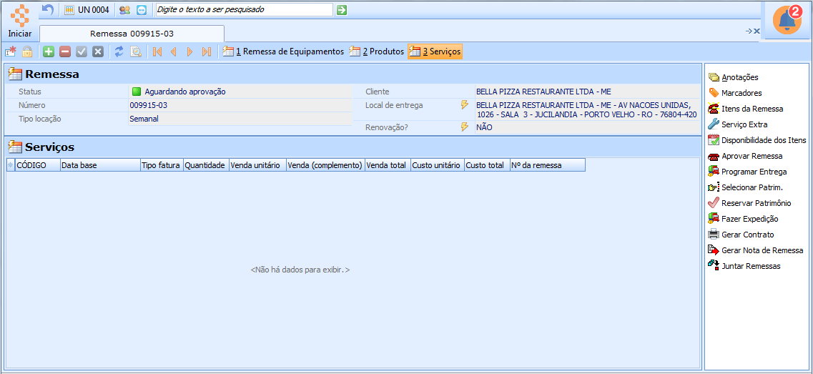Viewport: 813px width, 374px height.
Task: Confirm with the gray checkmark button
Action: tap(82, 51)
